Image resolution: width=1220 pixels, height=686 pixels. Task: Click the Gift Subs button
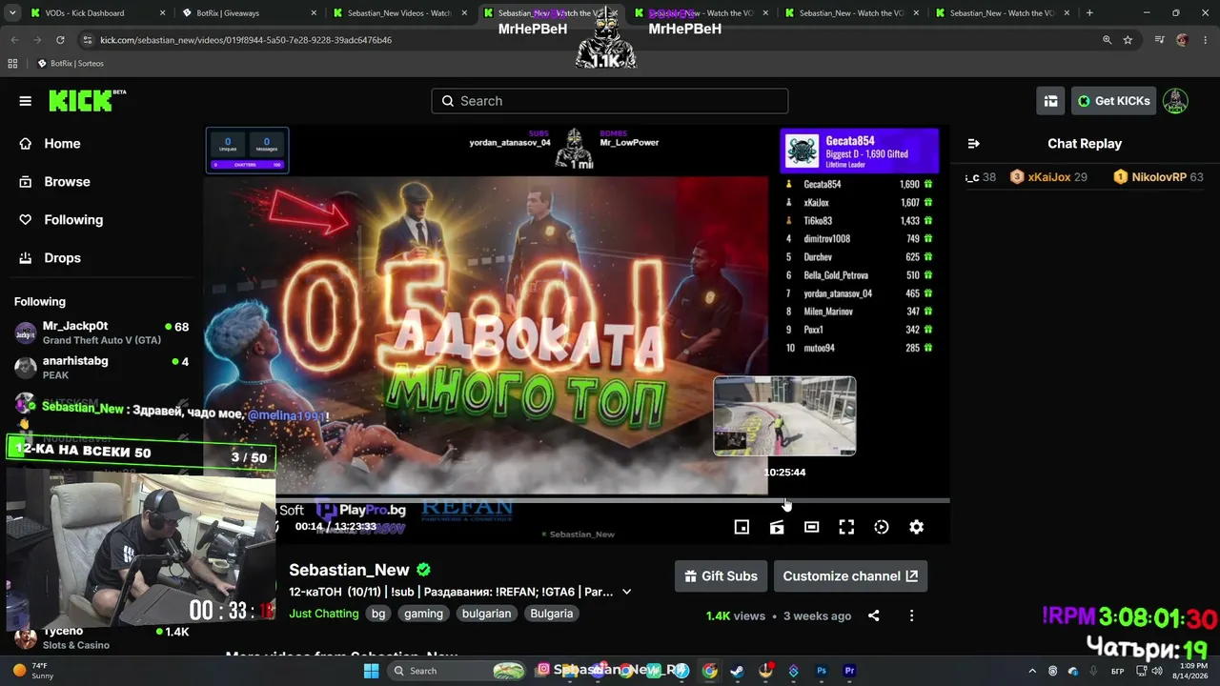pyautogui.click(x=722, y=576)
